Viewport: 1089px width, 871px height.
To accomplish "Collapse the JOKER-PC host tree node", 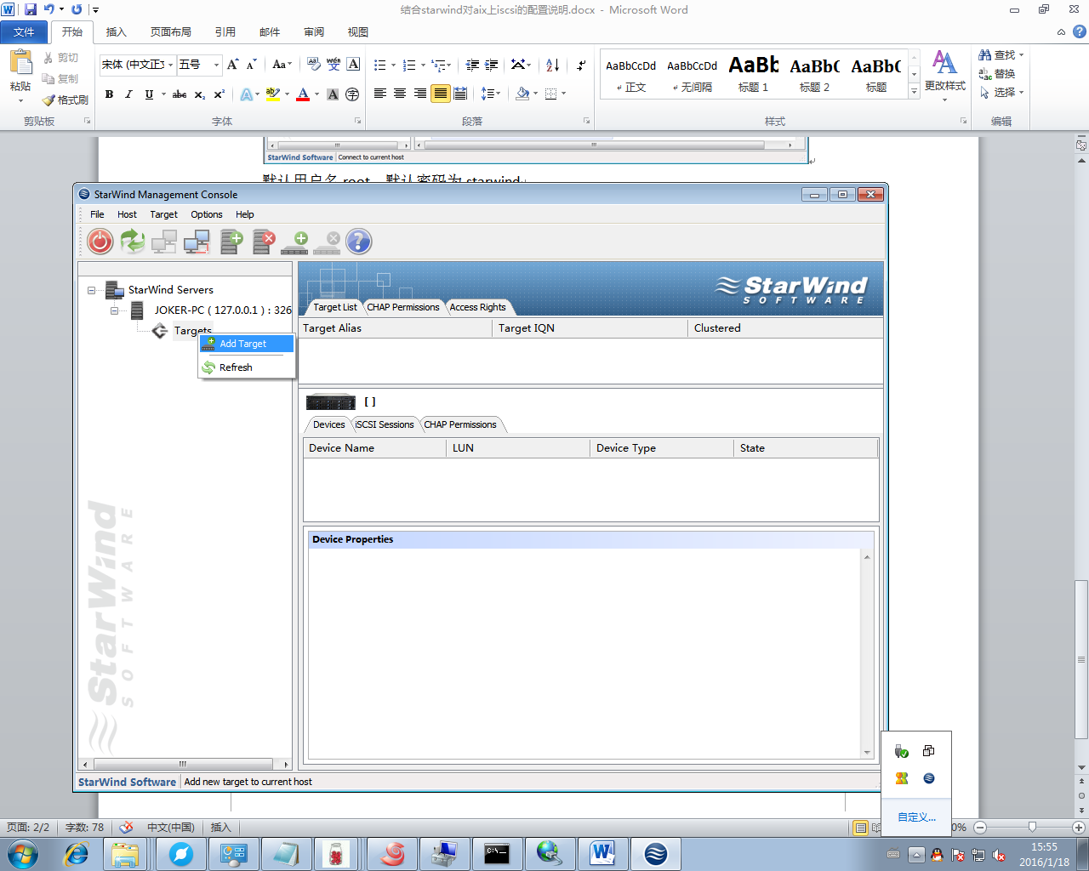I will [x=114, y=310].
